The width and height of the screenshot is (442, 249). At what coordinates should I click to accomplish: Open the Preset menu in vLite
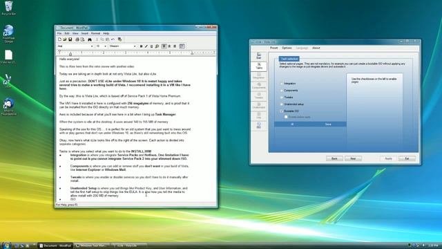click(x=273, y=48)
